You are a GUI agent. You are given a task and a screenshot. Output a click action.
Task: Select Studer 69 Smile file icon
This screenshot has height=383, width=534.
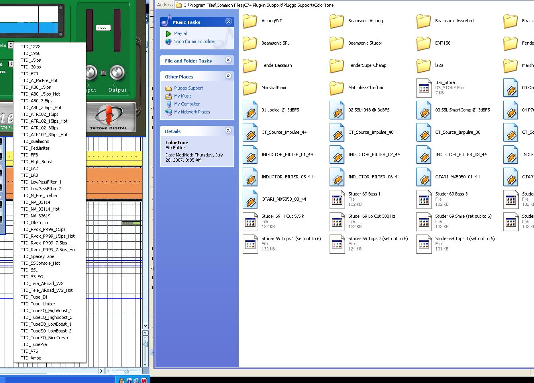tap(424, 222)
